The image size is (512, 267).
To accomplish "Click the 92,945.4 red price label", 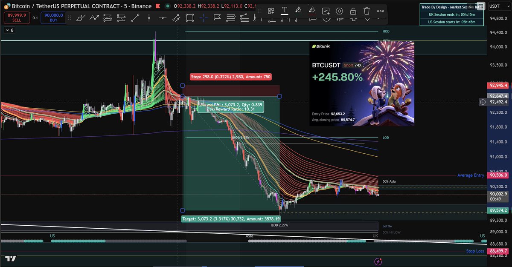I will click(498, 85).
